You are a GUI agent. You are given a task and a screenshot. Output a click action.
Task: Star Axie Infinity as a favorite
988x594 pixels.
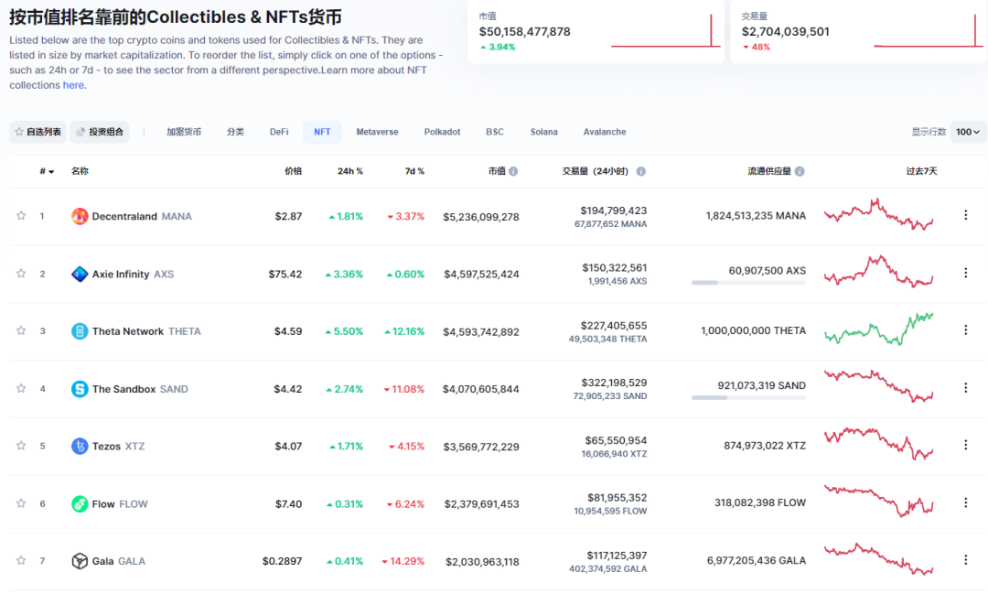pos(21,273)
